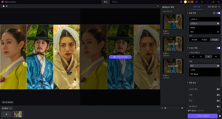Image resolution: width=222 pixels, height=119 pixels.
Task: Open the feedback message icon in title bar
Action: click(x=181, y=2)
